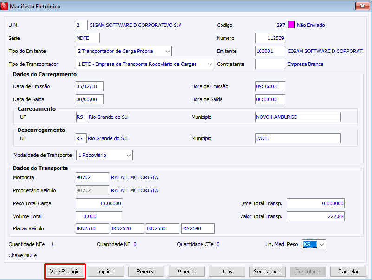Open the Tipo de Transportador dropdown
Viewport: 372px width, 280px height.
point(145,64)
